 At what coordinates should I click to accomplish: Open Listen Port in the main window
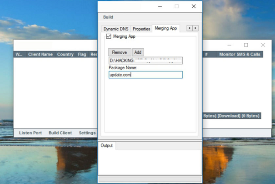[30, 133]
